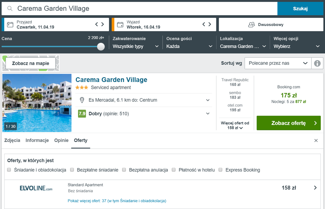
Task: Tick the Bezpłatna anulacja filter
Action: tap(124, 170)
